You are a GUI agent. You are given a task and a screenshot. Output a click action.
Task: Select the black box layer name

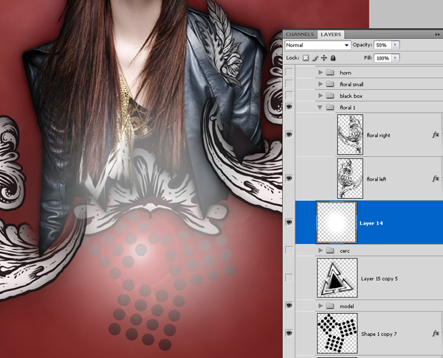(x=351, y=96)
